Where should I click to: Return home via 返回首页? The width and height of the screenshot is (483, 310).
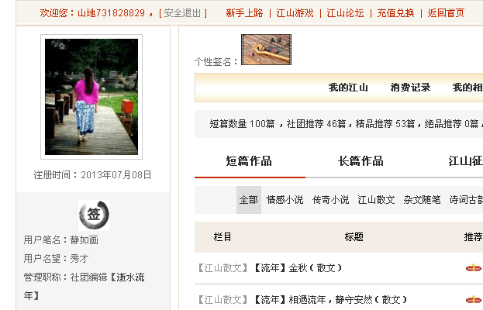[446, 13]
